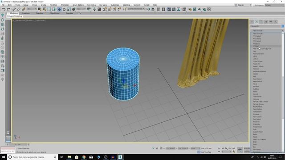Click the Mirror tool icon
Viewport: 285px width, 160px height.
point(148,9)
